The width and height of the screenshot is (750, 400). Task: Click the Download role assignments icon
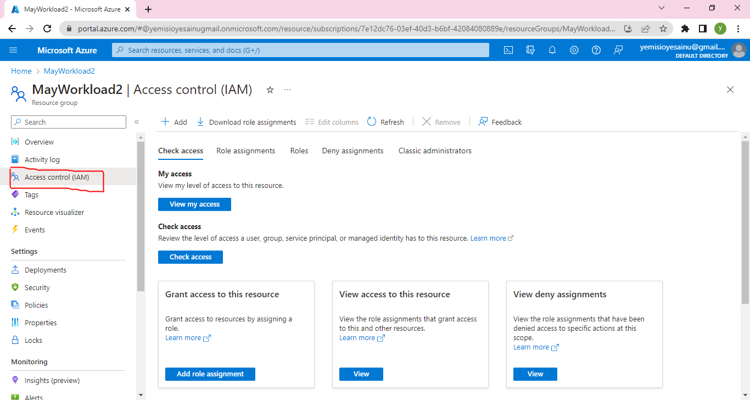(x=200, y=122)
